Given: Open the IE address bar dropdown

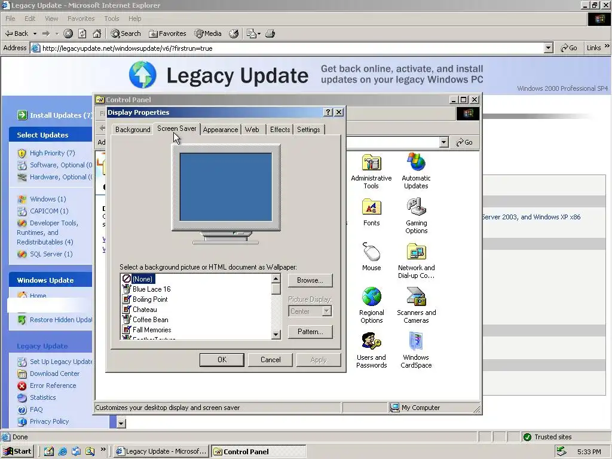Looking at the screenshot, I should (549, 48).
